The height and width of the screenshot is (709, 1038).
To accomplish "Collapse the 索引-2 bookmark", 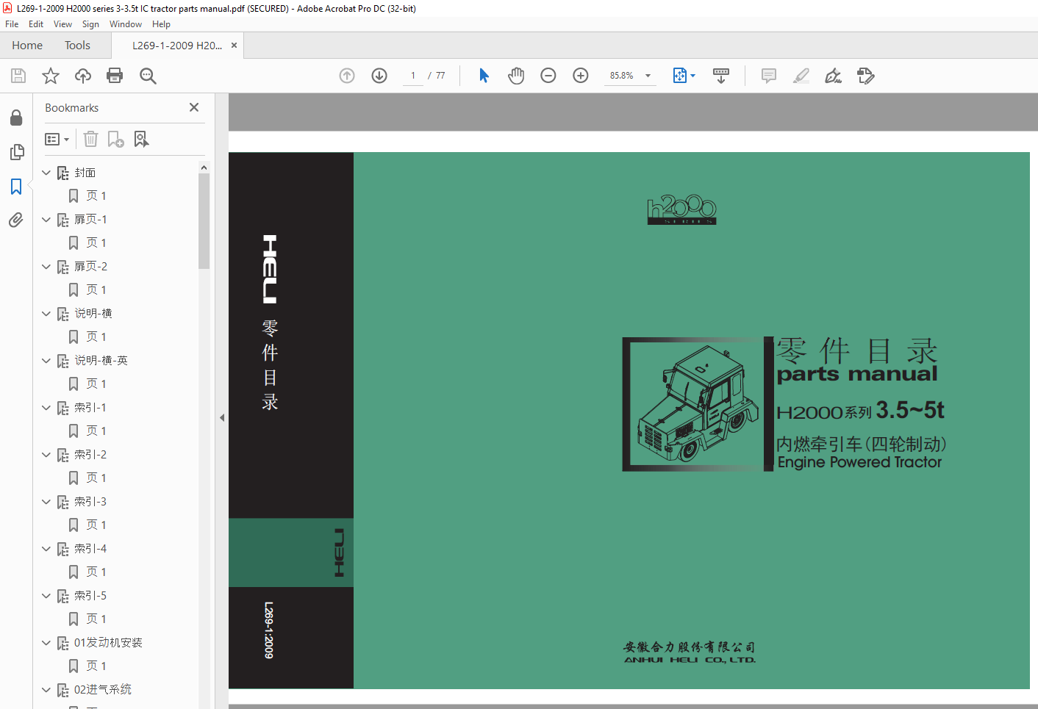I will coord(46,455).
